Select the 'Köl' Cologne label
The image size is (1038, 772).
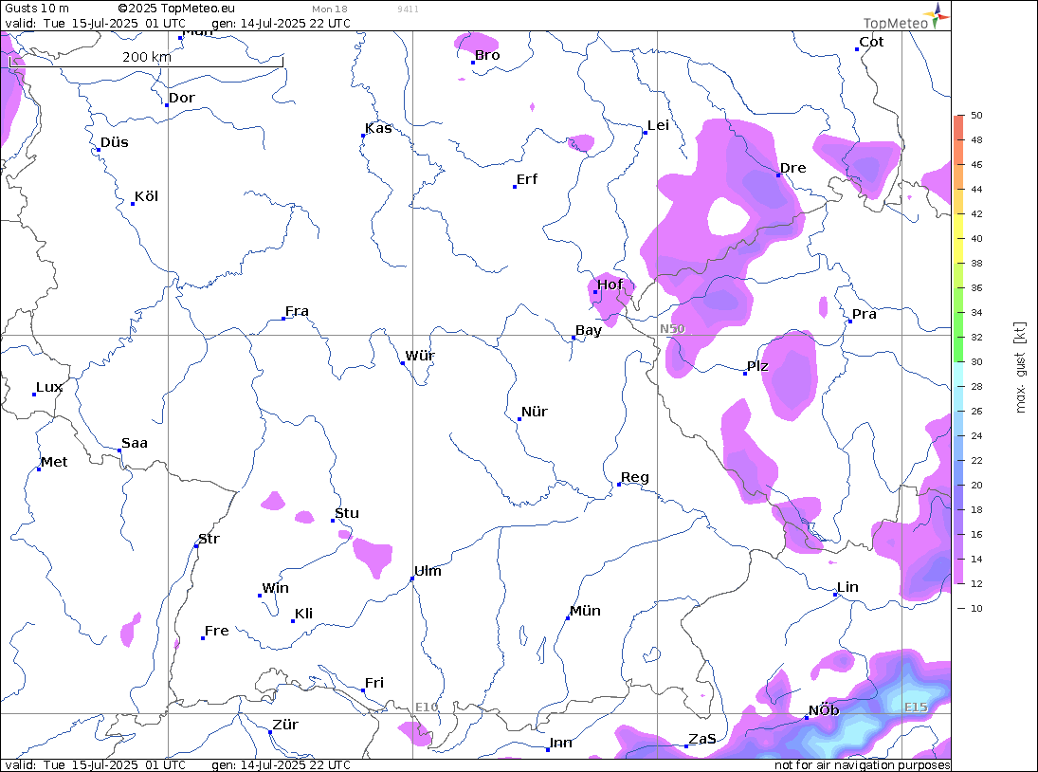[146, 196]
